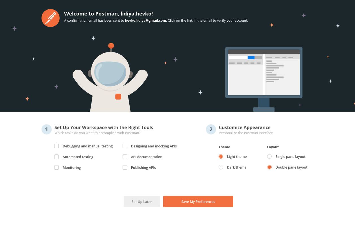
Task: Enable the Automated testing checkbox
Action: [56, 157]
